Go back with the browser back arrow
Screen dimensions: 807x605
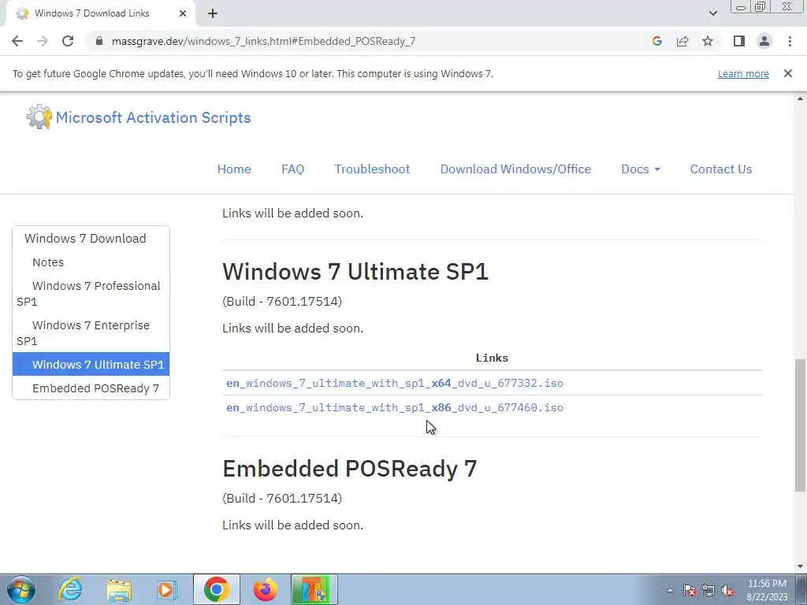click(17, 41)
